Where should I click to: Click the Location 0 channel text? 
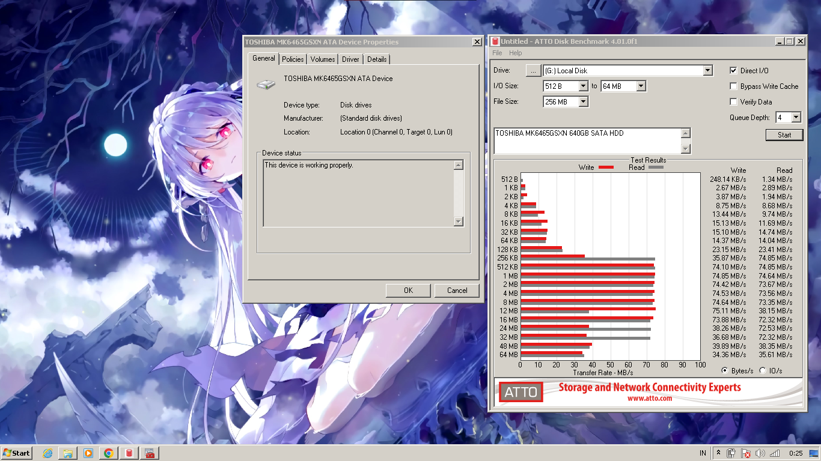(396, 132)
